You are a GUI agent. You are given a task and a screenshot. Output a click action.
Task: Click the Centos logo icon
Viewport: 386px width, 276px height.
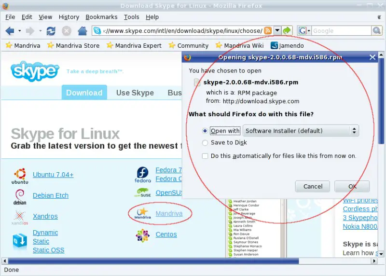(x=142, y=235)
